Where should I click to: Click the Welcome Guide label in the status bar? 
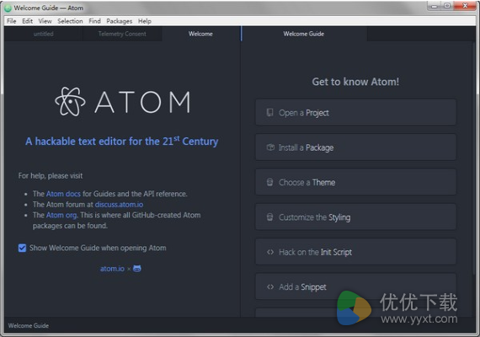28,326
